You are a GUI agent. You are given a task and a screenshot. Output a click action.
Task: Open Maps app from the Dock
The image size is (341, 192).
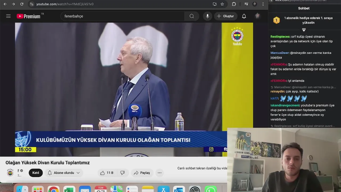pos(116,189)
